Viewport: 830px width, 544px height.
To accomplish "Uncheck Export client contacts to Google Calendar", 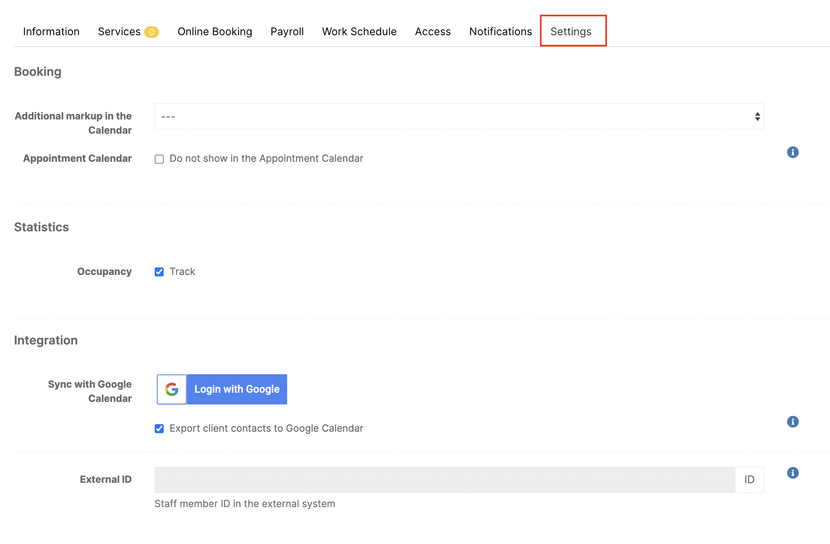I will coord(159,429).
